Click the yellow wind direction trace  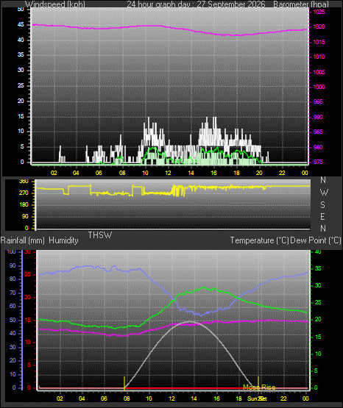click(x=173, y=190)
